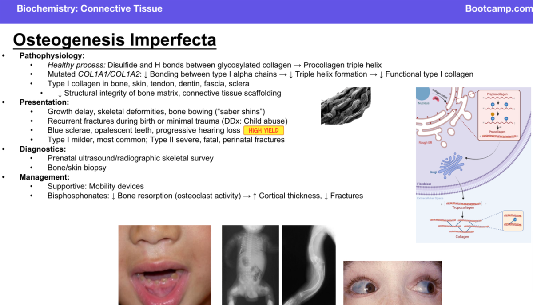Viewport: 533px width, 305px height.
Task: Click the "Recurrent fractures during birth" bullet
Action: [168, 121]
